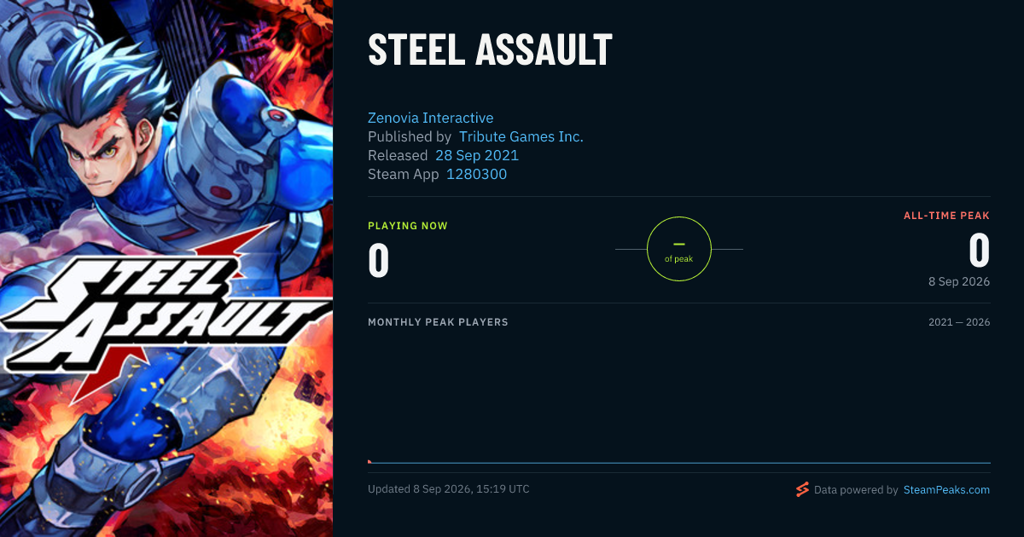Click the monthly peak players chart line
Screen dimensions: 1024x537
pos(679,463)
